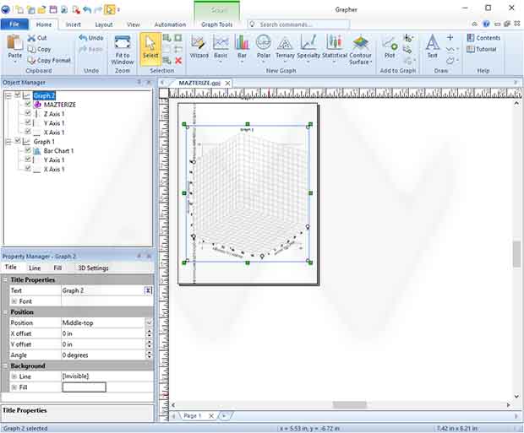Switch to the Graph Tools tab
Screen dimensions: 524x433
pos(216,24)
